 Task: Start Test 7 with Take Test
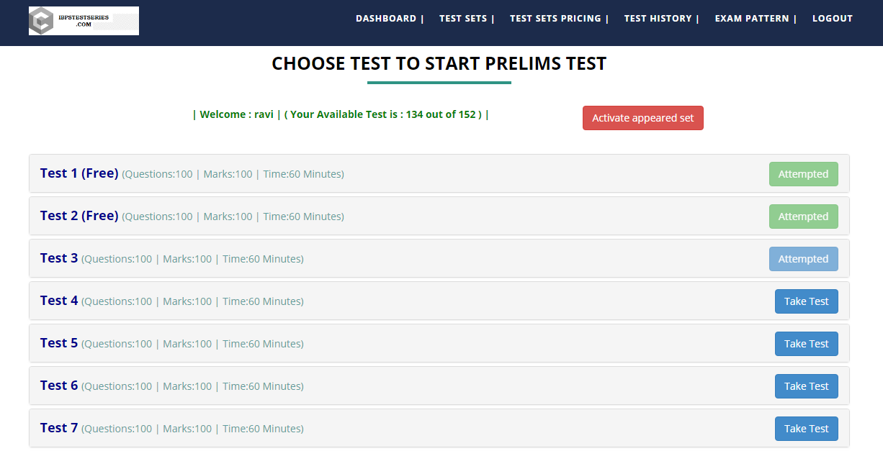(806, 429)
